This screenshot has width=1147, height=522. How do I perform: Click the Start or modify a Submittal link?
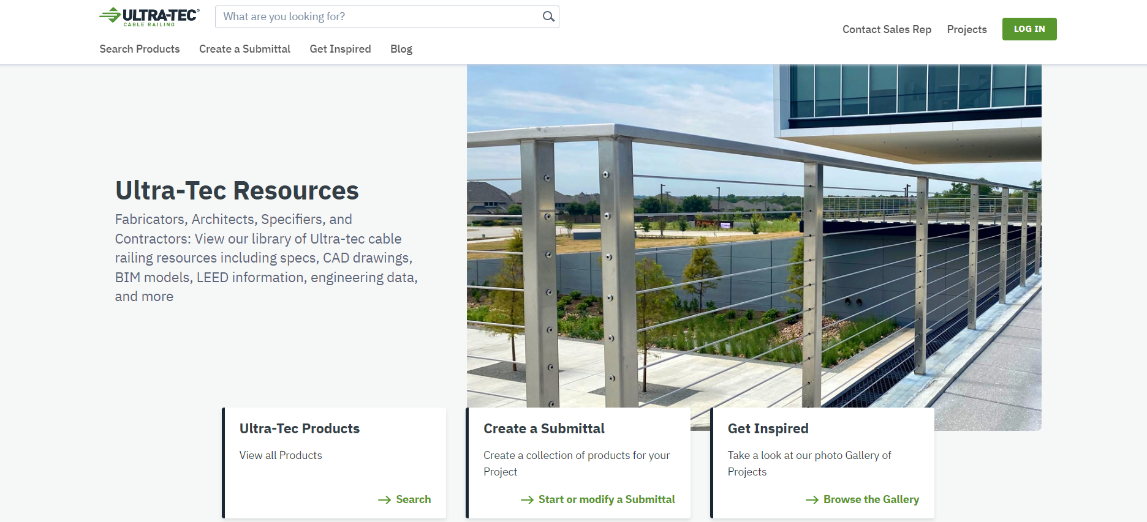(607, 499)
